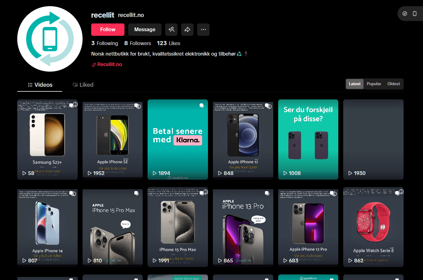Click the phone icon in top-right pill
The height and width of the screenshot is (280, 423).
415,14
